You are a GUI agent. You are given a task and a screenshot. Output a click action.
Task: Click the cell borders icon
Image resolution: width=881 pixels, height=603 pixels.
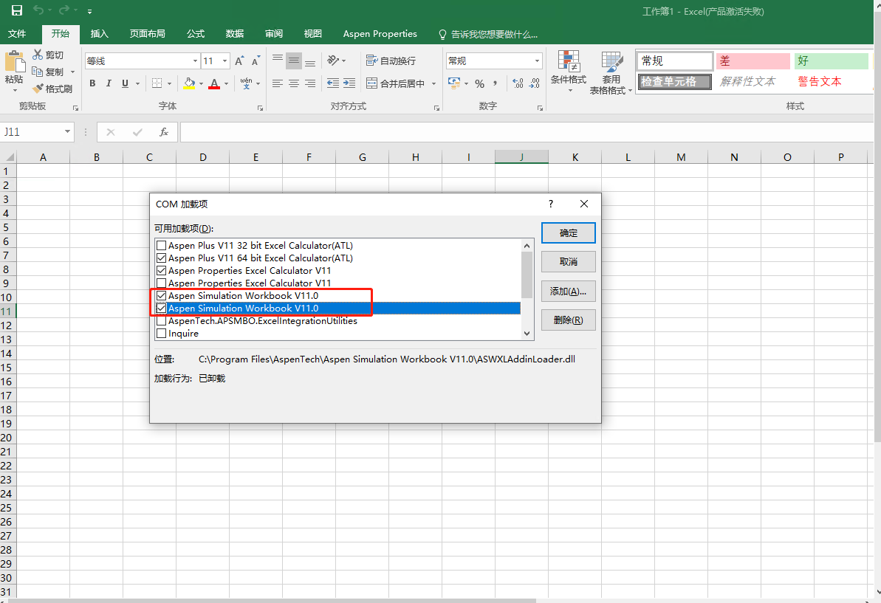[x=157, y=83]
